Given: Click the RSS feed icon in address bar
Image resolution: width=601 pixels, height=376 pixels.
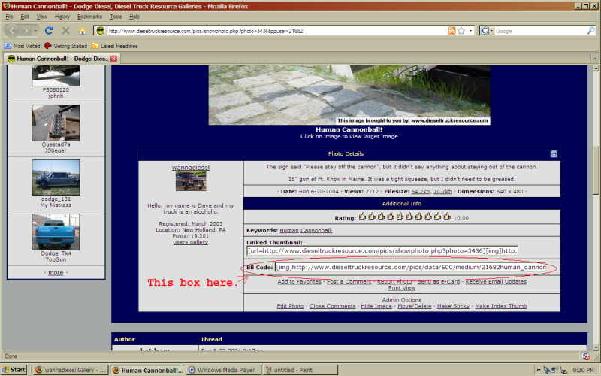Looking at the screenshot, I should pyautogui.click(x=452, y=31).
